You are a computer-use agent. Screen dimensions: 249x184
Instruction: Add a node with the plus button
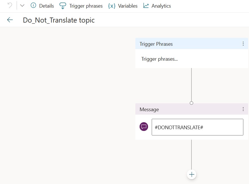[191, 174]
